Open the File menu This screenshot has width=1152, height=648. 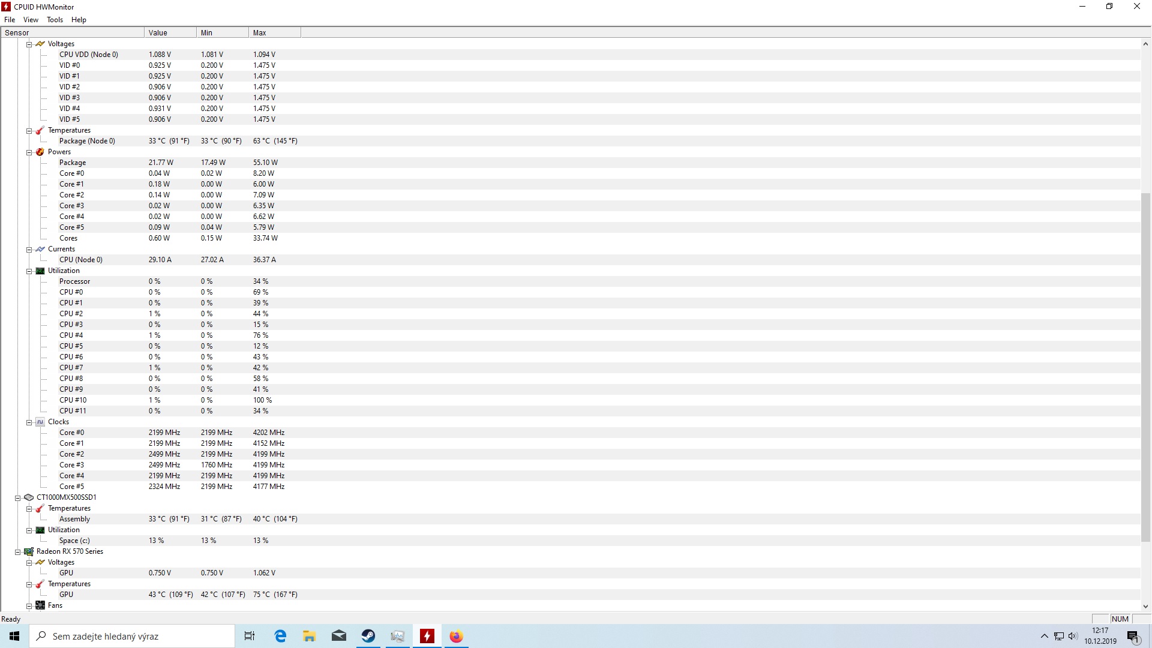(x=10, y=20)
